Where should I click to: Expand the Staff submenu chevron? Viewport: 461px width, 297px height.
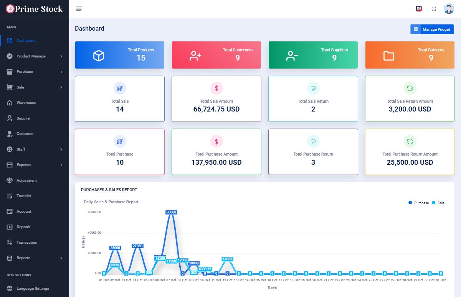(61, 149)
